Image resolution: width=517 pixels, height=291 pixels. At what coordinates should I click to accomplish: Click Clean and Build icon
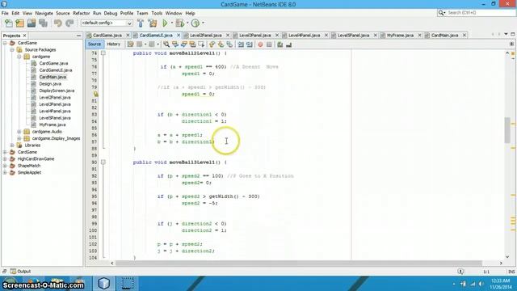[153, 23]
